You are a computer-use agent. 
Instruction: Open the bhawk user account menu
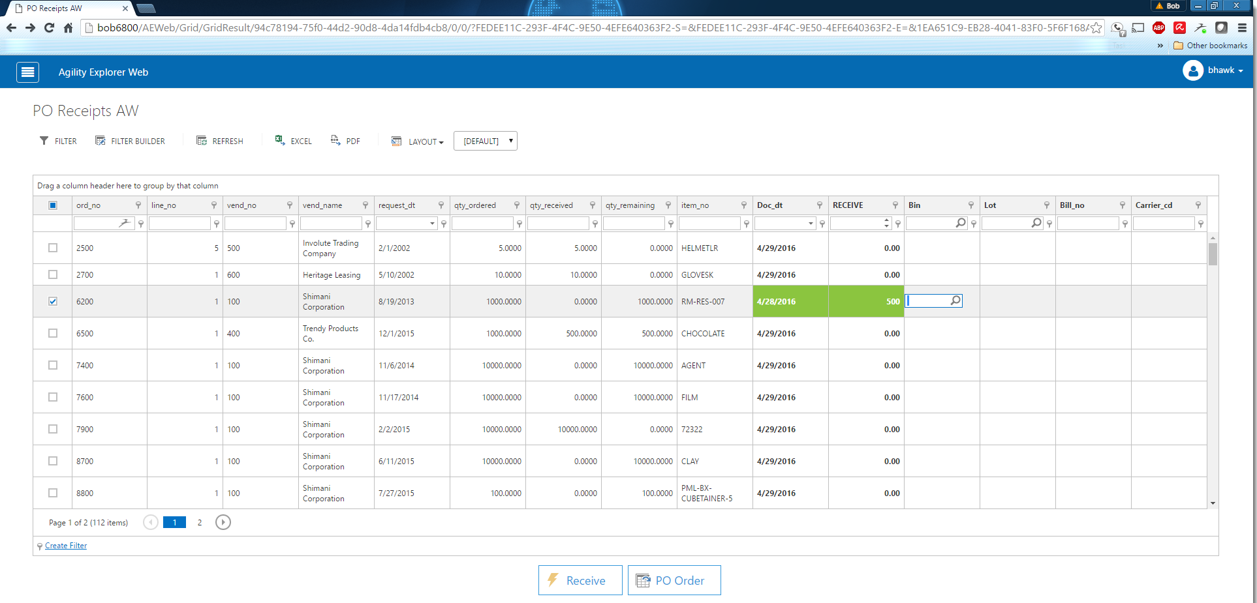[x=1213, y=70]
